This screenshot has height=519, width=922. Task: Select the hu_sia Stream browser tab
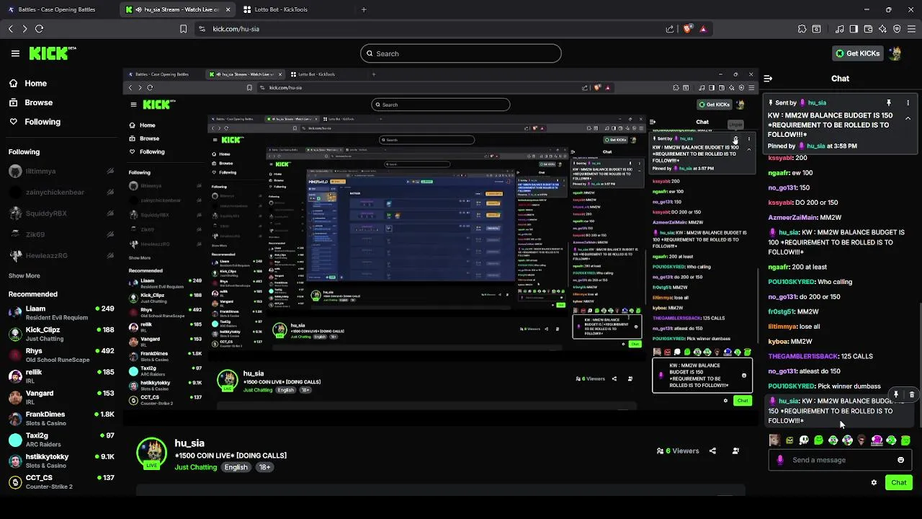[x=179, y=9]
